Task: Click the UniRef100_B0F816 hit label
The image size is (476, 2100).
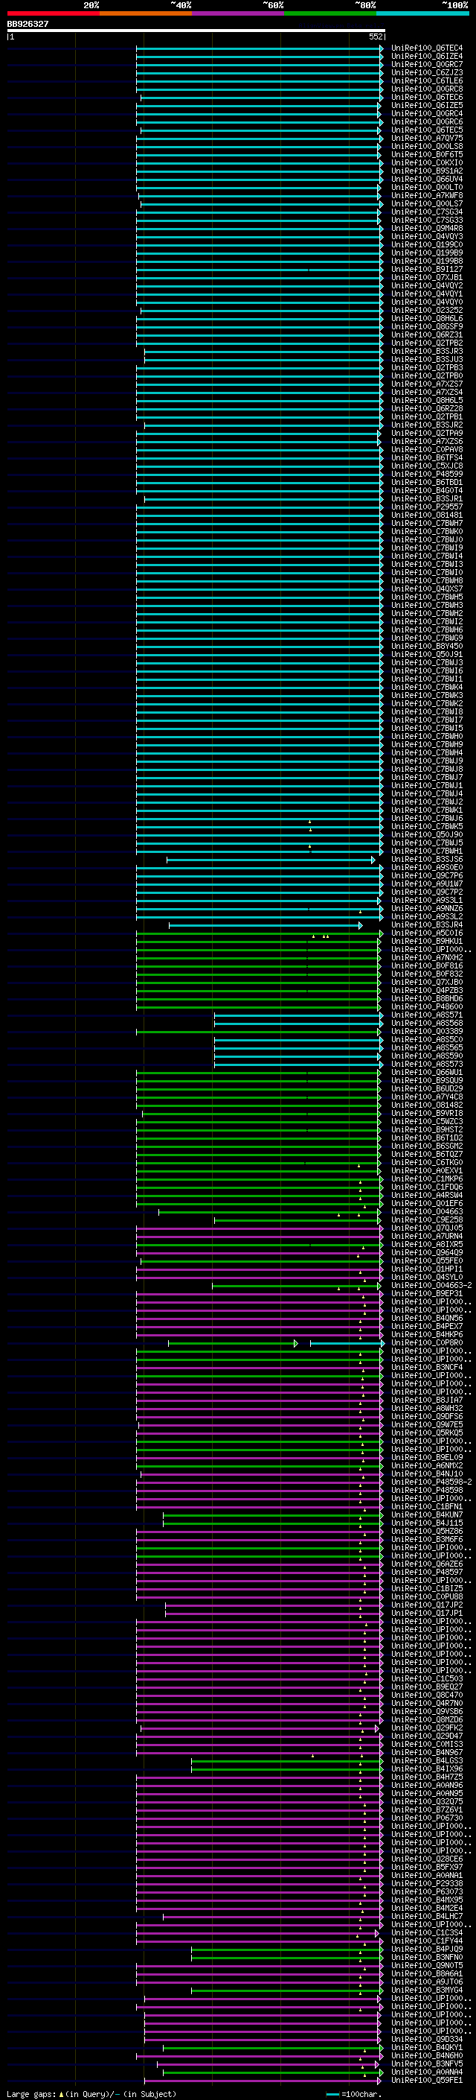Action: click(427, 966)
